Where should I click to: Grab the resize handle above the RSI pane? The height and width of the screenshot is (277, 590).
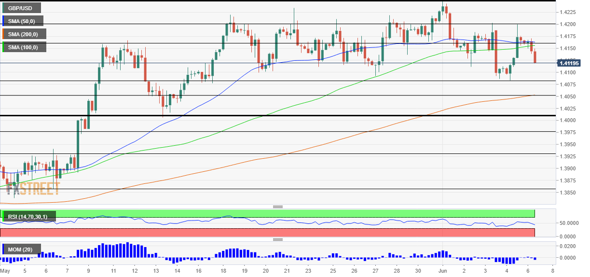click(x=277, y=207)
